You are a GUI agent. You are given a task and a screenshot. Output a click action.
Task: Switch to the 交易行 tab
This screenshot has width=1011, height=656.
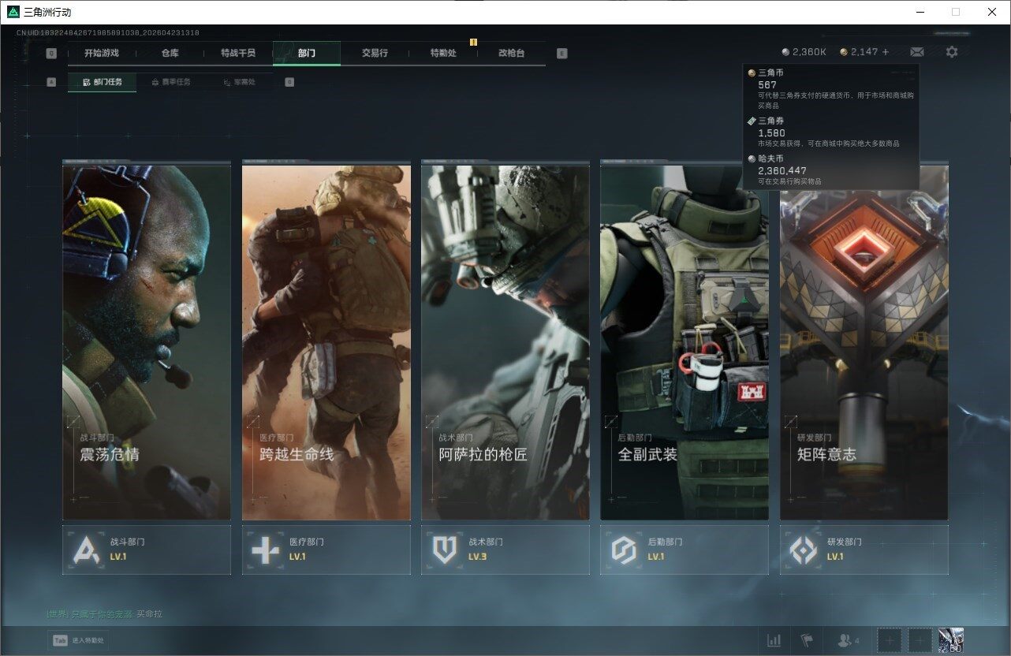pos(375,53)
